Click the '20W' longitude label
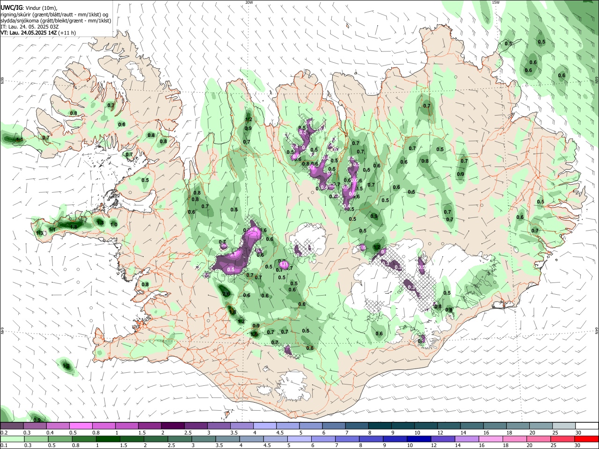This screenshot has width=599, height=449. (249, 2)
